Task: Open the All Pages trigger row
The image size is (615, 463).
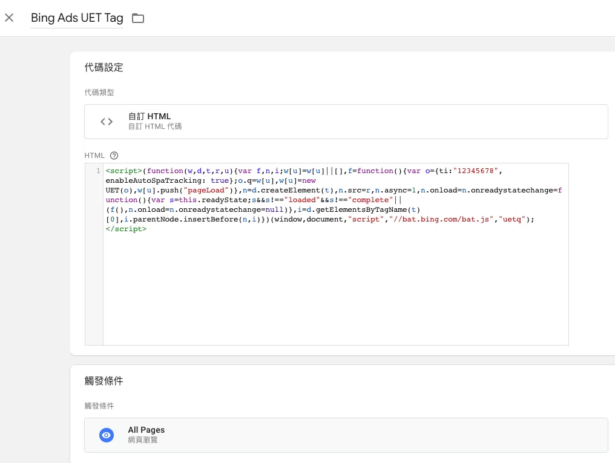Action: (x=346, y=435)
